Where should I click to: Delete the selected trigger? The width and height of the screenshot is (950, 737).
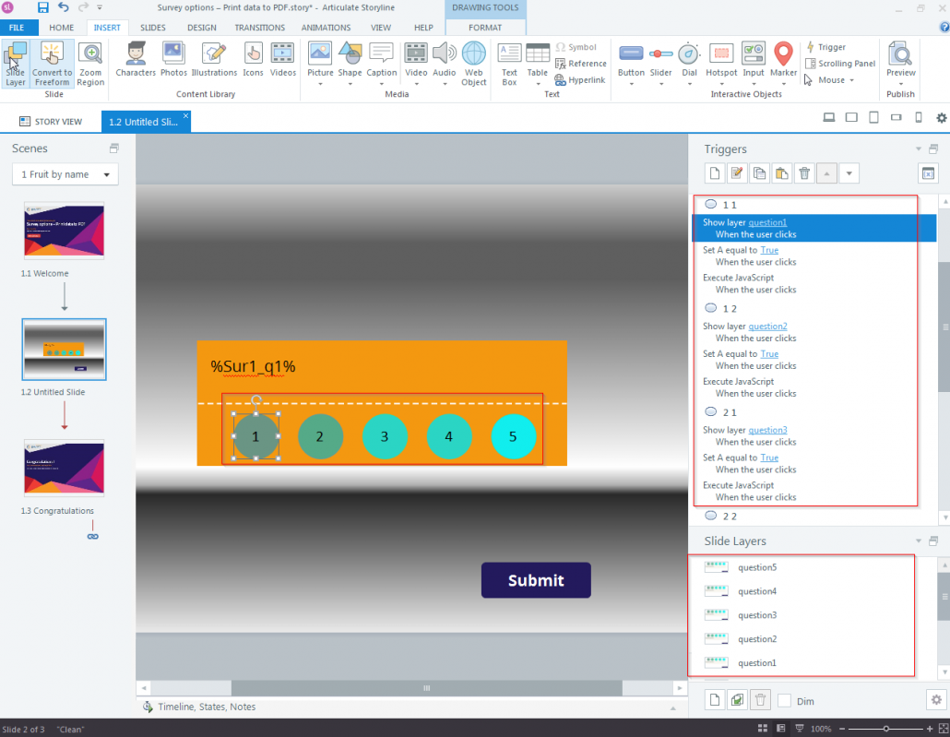[x=805, y=172]
